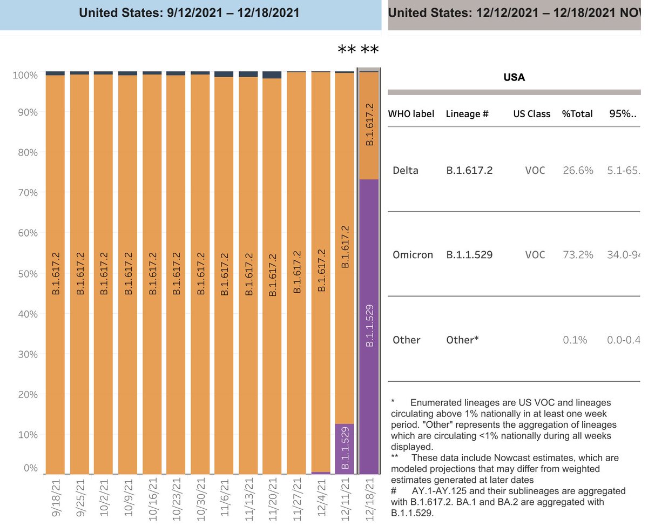
Task: Select the orange Delta bar for 9/18/21
Action: point(56,270)
